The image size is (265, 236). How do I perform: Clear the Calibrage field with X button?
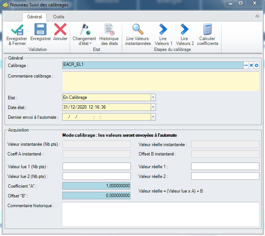coord(252,65)
